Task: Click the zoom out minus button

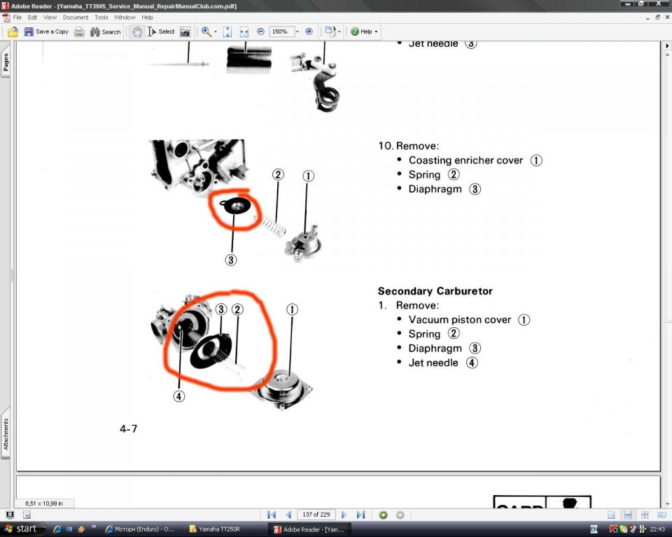Action: [260, 31]
